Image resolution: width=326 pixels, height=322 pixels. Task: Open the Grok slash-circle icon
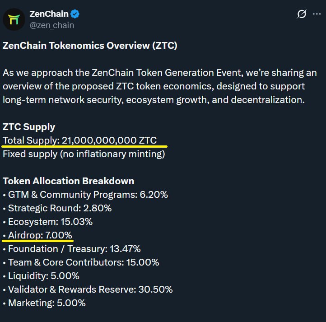(301, 14)
